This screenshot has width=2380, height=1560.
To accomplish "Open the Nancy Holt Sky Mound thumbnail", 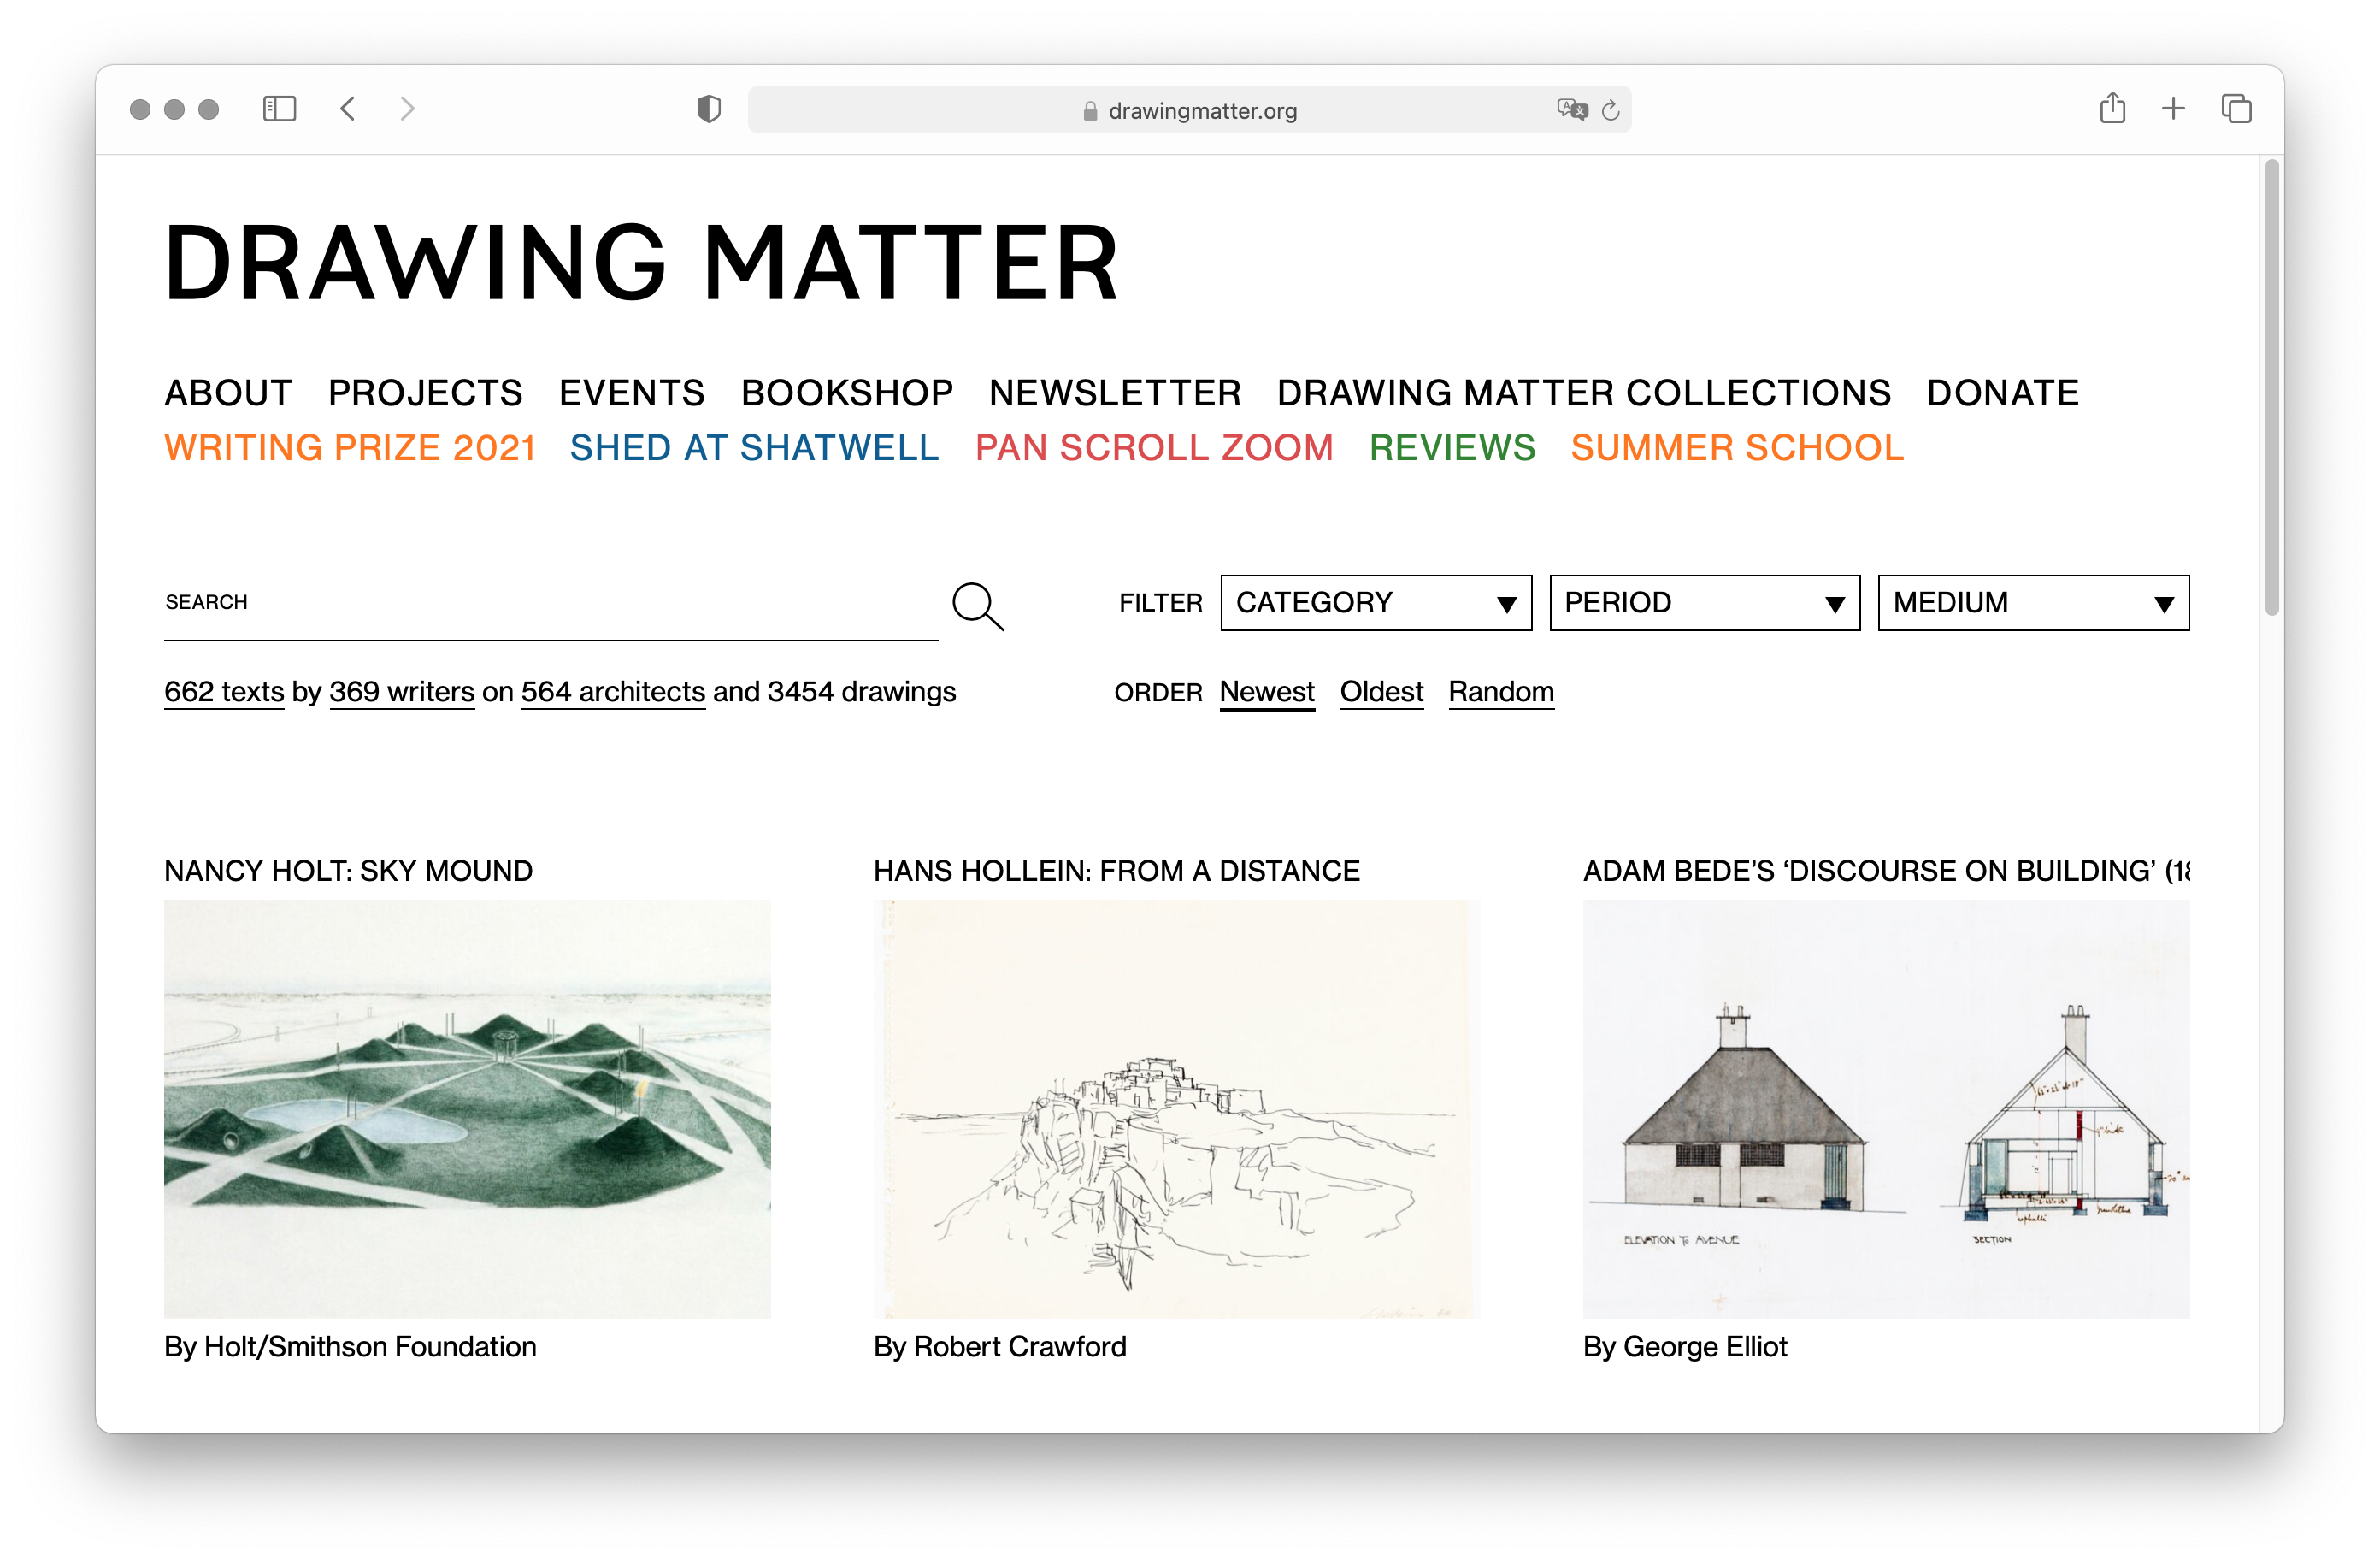I will click(467, 1108).
